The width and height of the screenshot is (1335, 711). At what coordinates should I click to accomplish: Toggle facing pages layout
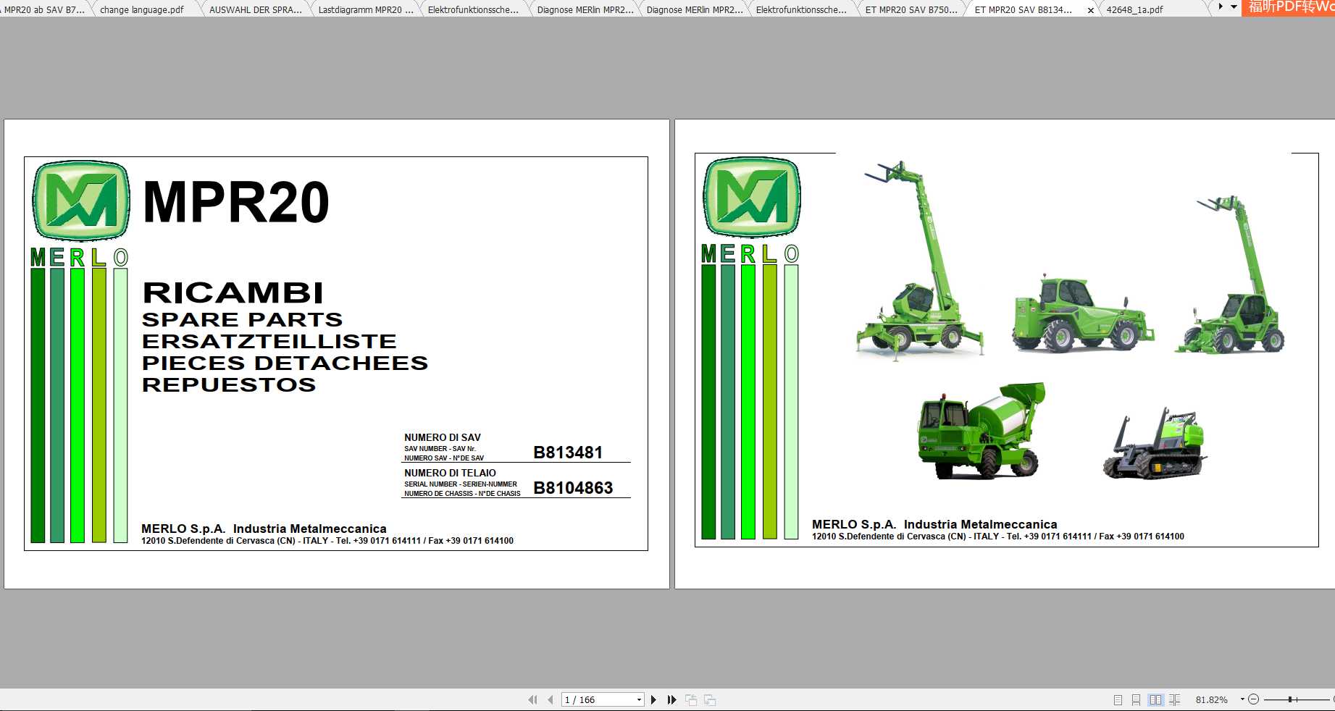1155,699
